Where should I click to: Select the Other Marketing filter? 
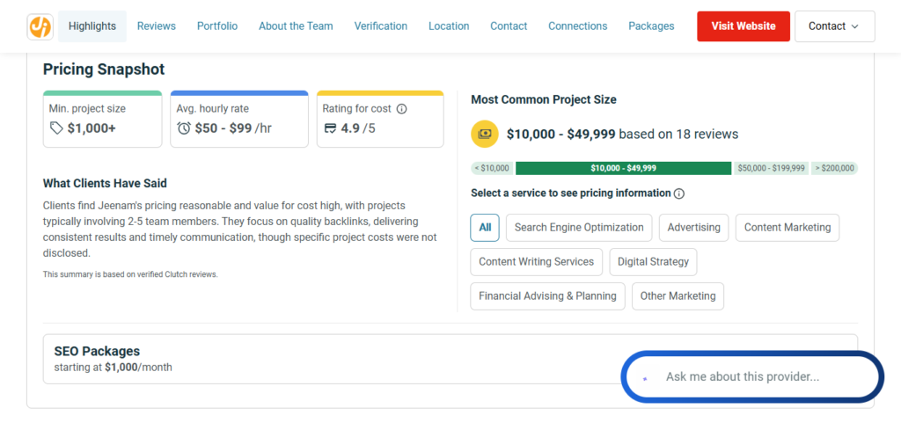(x=678, y=296)
